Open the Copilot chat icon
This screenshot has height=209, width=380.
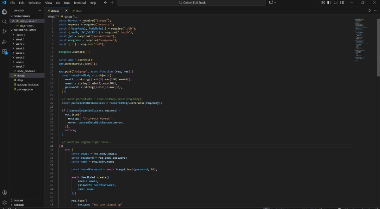coord(271,3)
